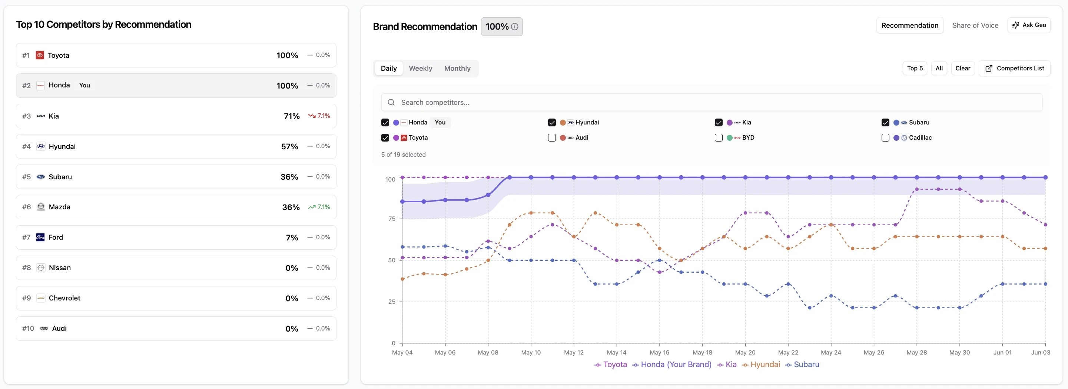1068x389 pixels.
Task: Click the Kia logo in ranking row #3
Action: (41, 116)
